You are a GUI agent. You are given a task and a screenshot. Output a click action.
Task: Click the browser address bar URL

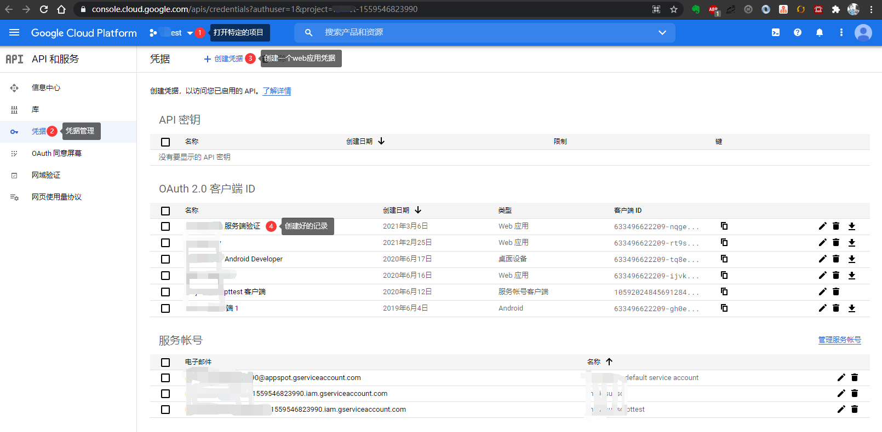255,9
